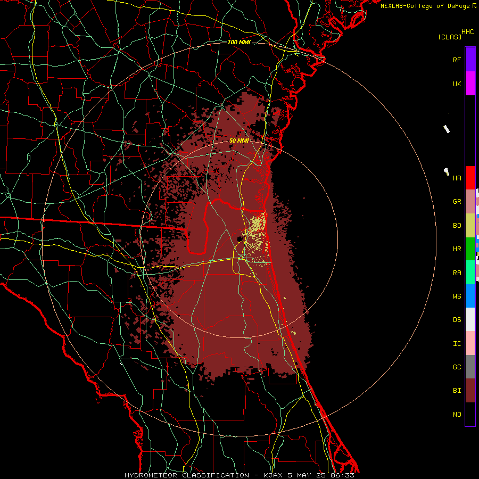Click the '[CLAS]' units text
Viewport: 479px width, 479px height.
(x=450, y=37)
